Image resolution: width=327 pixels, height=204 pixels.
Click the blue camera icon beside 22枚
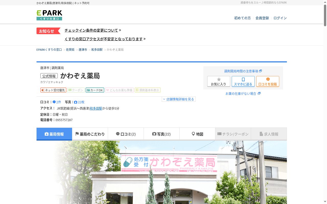point(76,102)
